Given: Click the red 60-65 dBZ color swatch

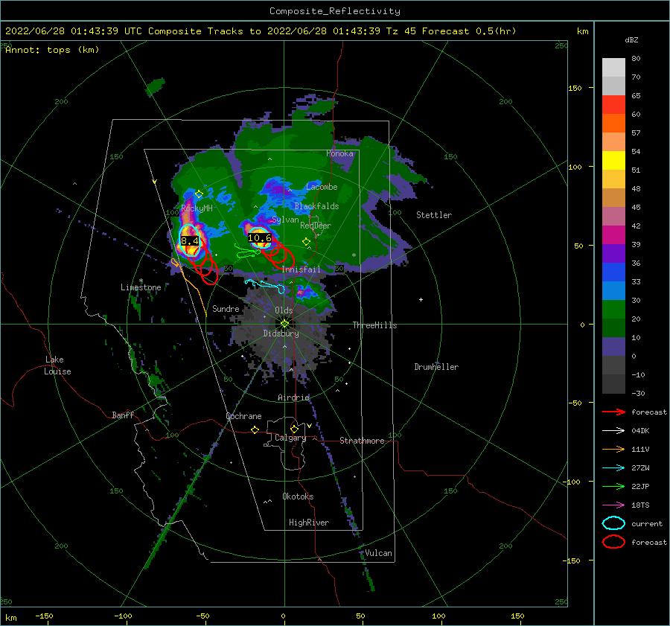Looking at the screenshot, I should coord(613,105).
